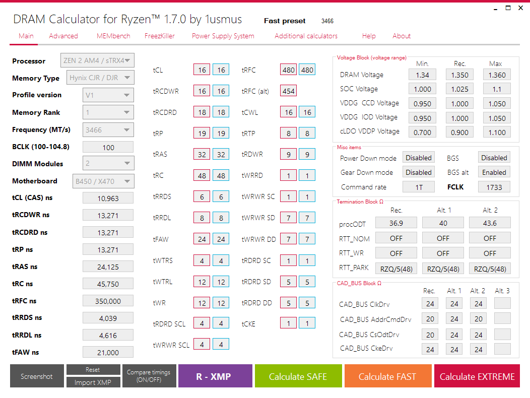Open the Profile version selector

tap(108, 95)
